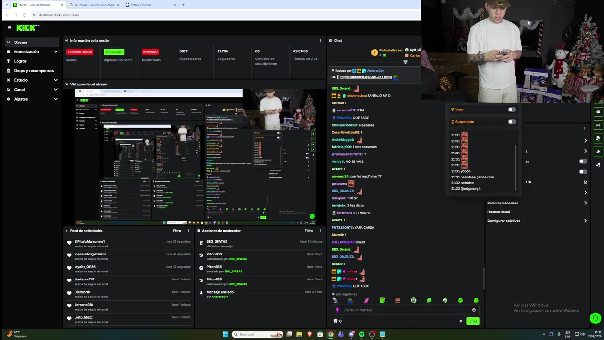Click Hostear canal option

tap(499, 212)
